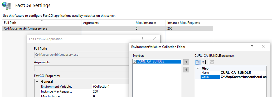Select the Categorized view icon in properties toolbar

[198, 62]
